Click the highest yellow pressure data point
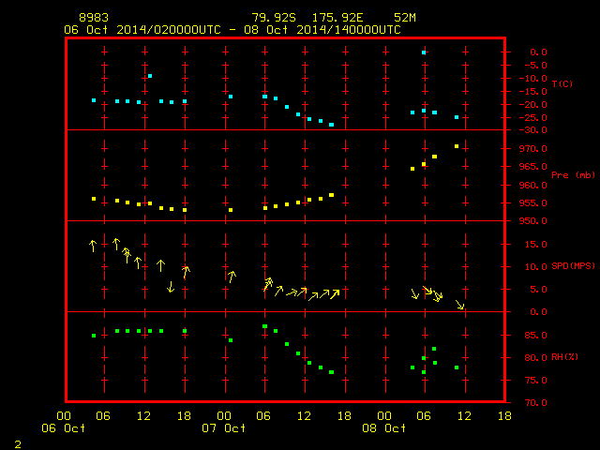600x450 pixels. [457, 146]
